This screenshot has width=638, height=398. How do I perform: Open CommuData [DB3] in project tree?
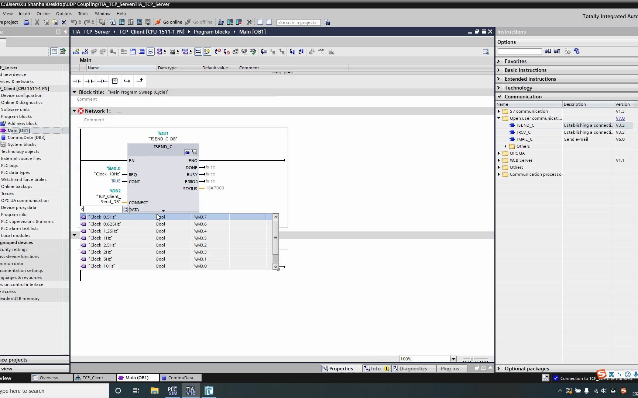[x=27, y=137]
